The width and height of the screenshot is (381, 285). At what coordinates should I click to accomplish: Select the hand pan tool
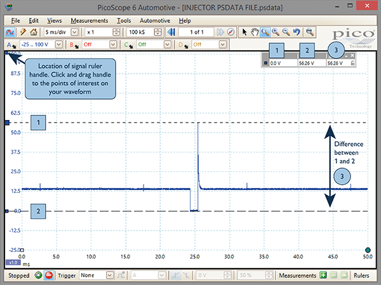[x=255, y=32]
